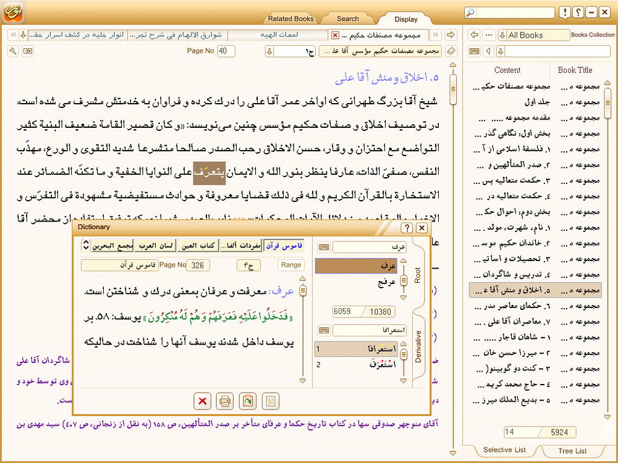Click the print icon in Dictionary dialog
618x463 pixels.
click(x=225, y=402)
